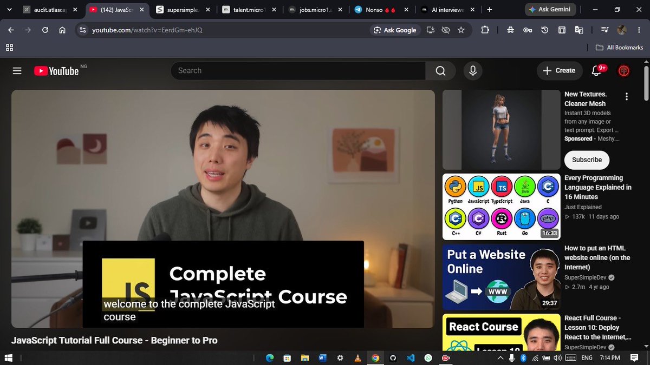Open Visual Studio Code from the taskbar
The height and width of the screenshot is (365, 650).
coord(410,358)
